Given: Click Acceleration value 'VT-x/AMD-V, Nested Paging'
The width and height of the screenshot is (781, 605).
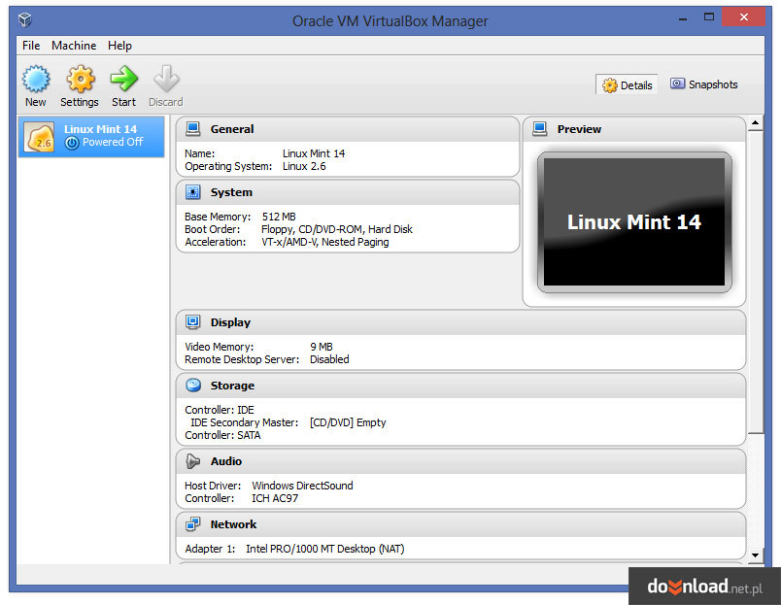Looking at the screenshot, I should [x=325, y=242].
